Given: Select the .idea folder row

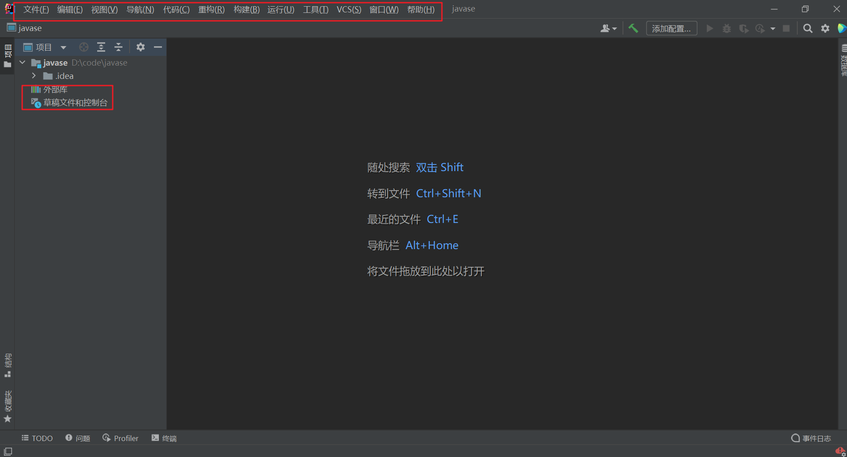Looking at the screenshot, I should pos(58,76).
